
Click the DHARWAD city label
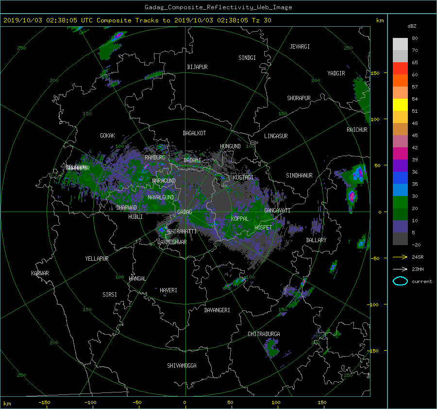tap(126, 208)
